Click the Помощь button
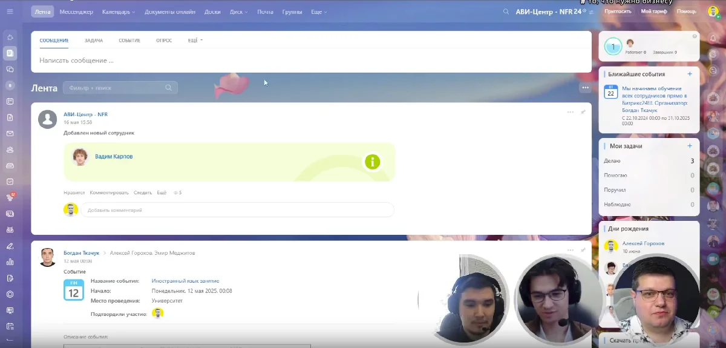 click(x=686, y=11)
